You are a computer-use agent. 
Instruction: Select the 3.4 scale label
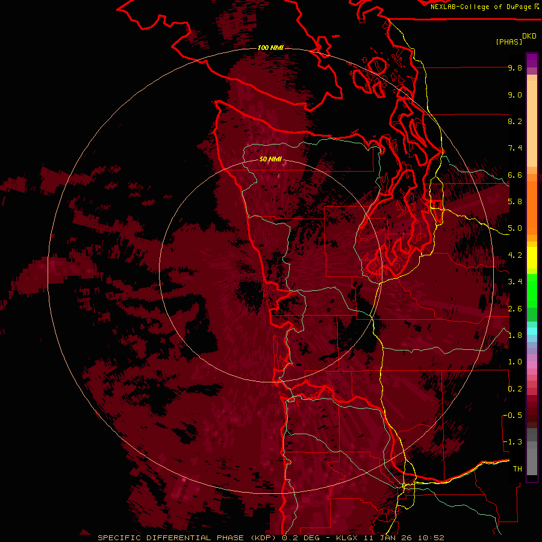(515, 282)
